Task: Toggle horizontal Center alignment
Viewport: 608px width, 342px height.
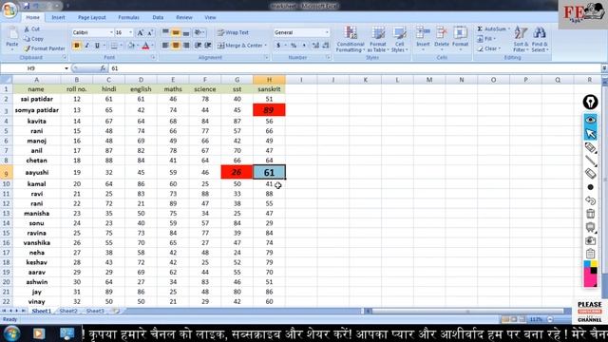Action: [x=176, y=46]
